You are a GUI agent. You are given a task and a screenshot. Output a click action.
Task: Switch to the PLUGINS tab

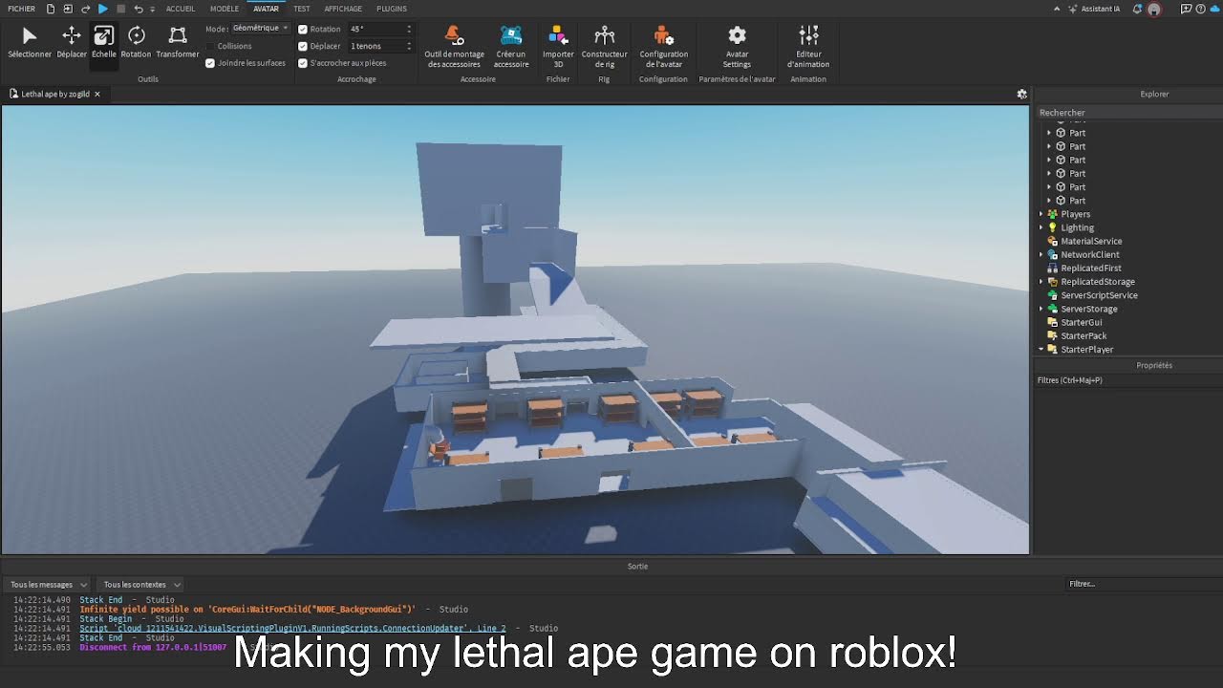click(392, 9)
